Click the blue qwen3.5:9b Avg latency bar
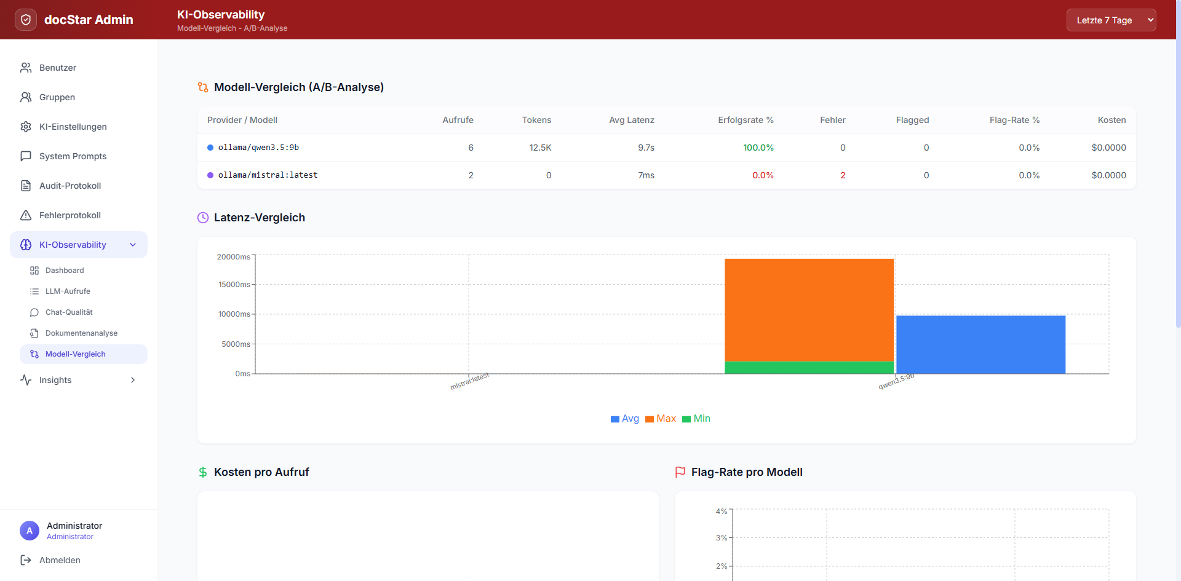The image size is (1181, 581). coord(980,344)
